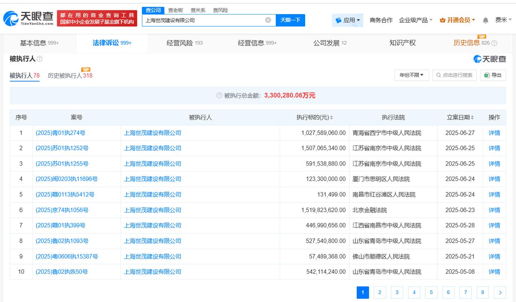Open case (2025)青01执274号

(60, 133)
